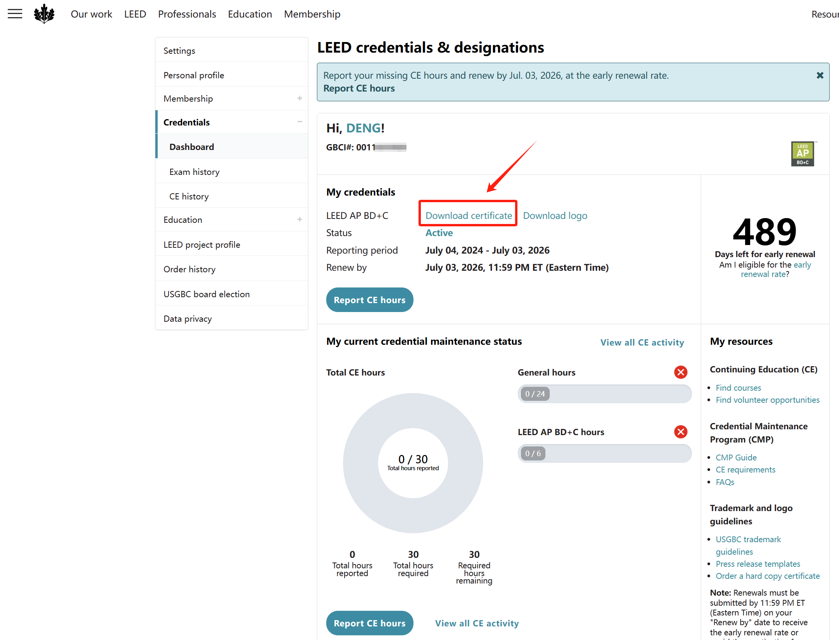839x640 pixels.
Task: Expand the Education sidebar section
Action: [x=300, y=220]
